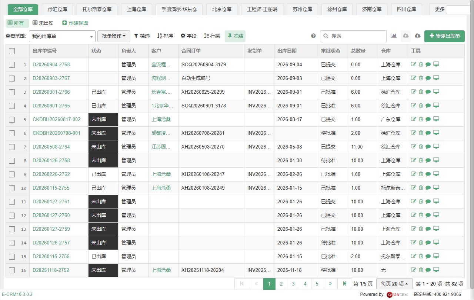Screen dimensions: 474x300
Task: Switch to the 徐汇仓库 tab
Action: pos(57,9)
